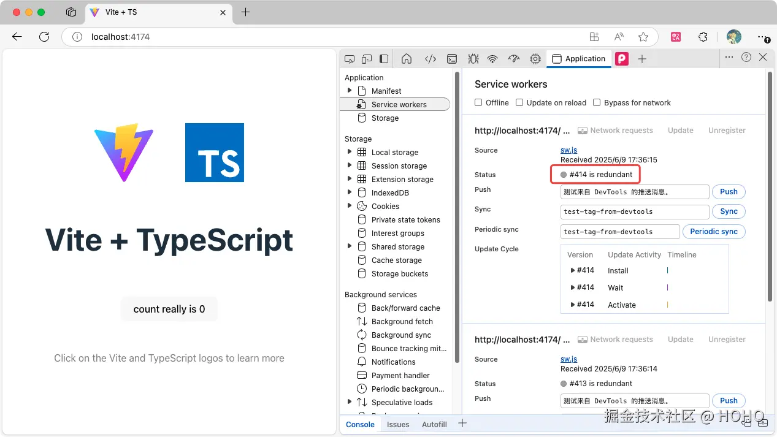Image resolution: width=777 pixels, height=437 pixels.
Task: Refresh the localhost page
Action: 44,37
